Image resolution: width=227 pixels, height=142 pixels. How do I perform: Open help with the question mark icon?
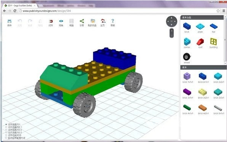point(113,23)
